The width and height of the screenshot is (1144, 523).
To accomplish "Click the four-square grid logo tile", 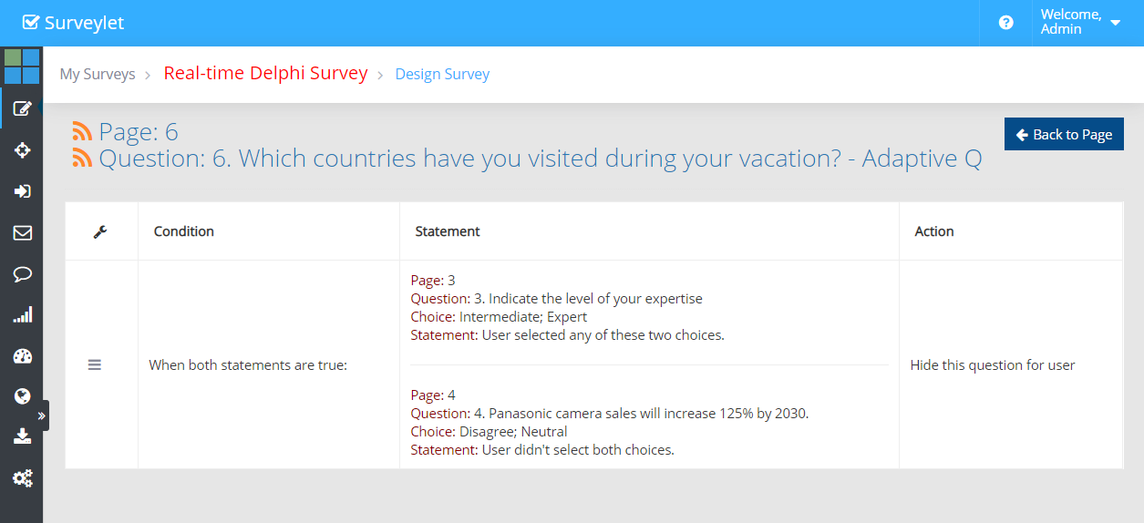I will 22,67.
